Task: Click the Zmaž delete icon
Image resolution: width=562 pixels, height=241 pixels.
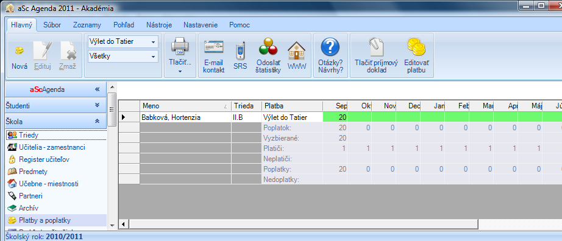Action: pyautogui.click(x=68, y=51)
